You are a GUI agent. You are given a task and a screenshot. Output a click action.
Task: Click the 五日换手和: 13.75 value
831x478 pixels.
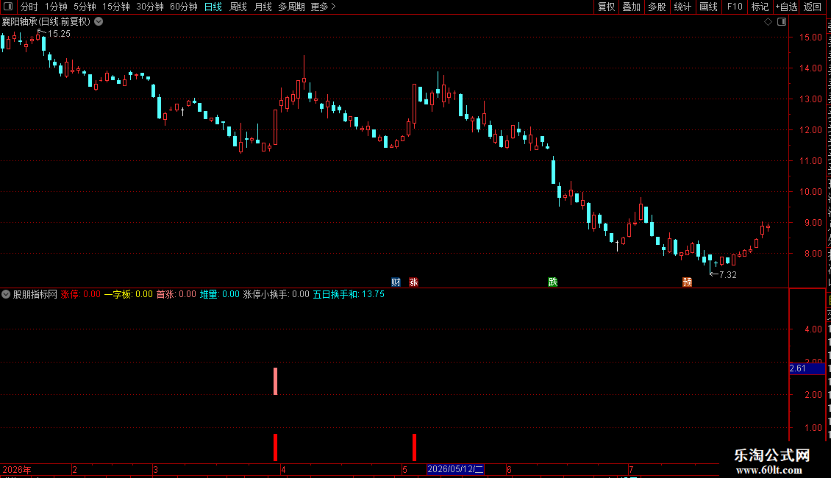click(x=349, y=294)
